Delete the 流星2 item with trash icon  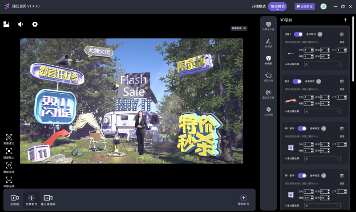coord(342,34)
